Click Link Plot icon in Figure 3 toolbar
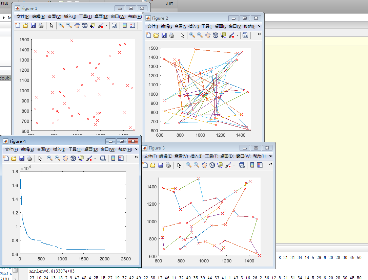368x280 pixels. pos(242,165)
